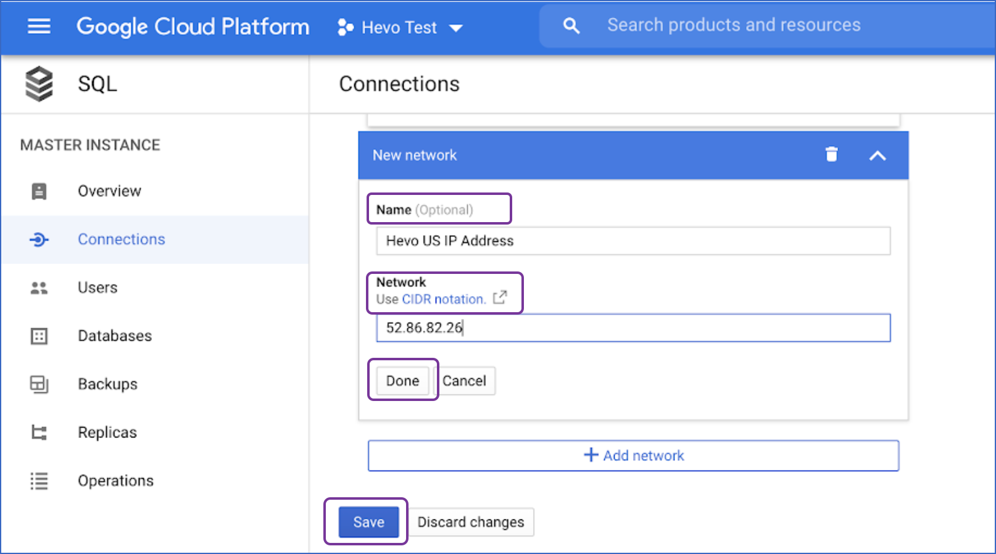
Task: Navigate to Backups
Action: pos(107,384)
